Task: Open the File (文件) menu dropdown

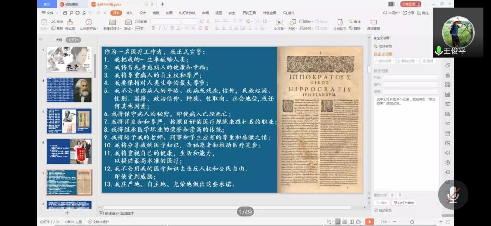Action: [x=50, y=13]
